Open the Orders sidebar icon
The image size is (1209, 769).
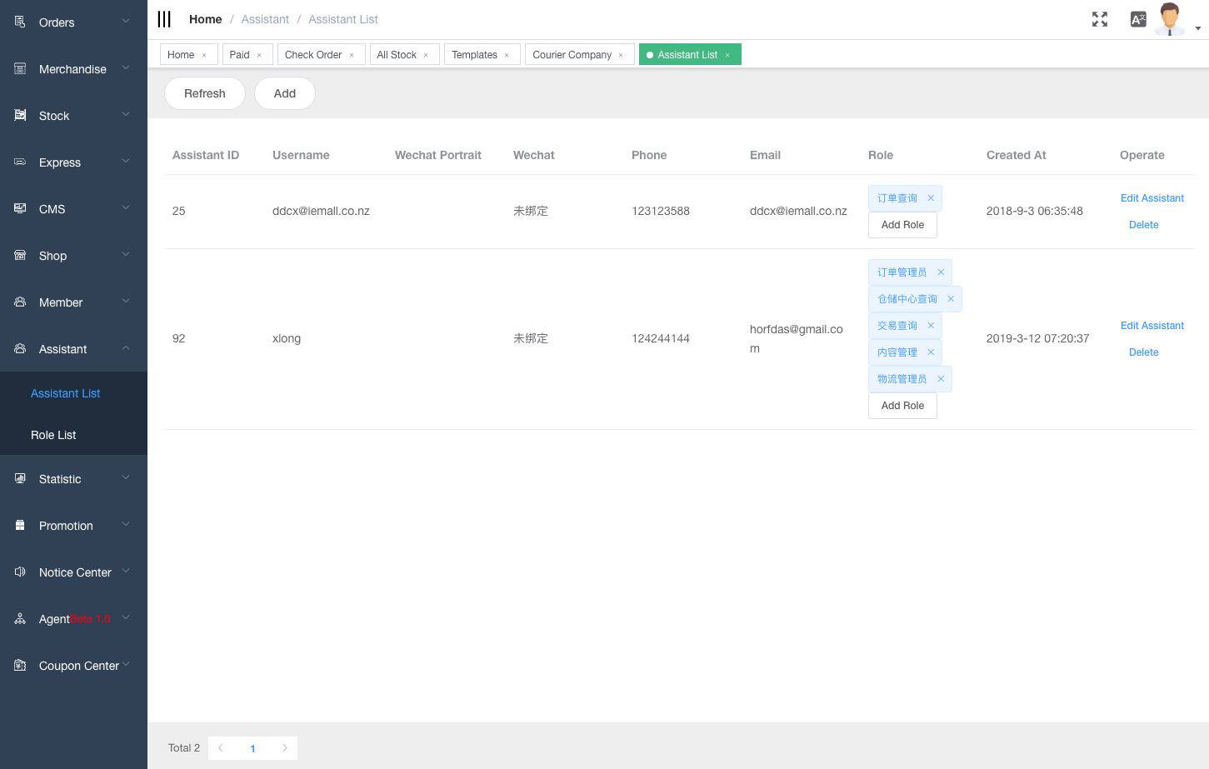18,21
